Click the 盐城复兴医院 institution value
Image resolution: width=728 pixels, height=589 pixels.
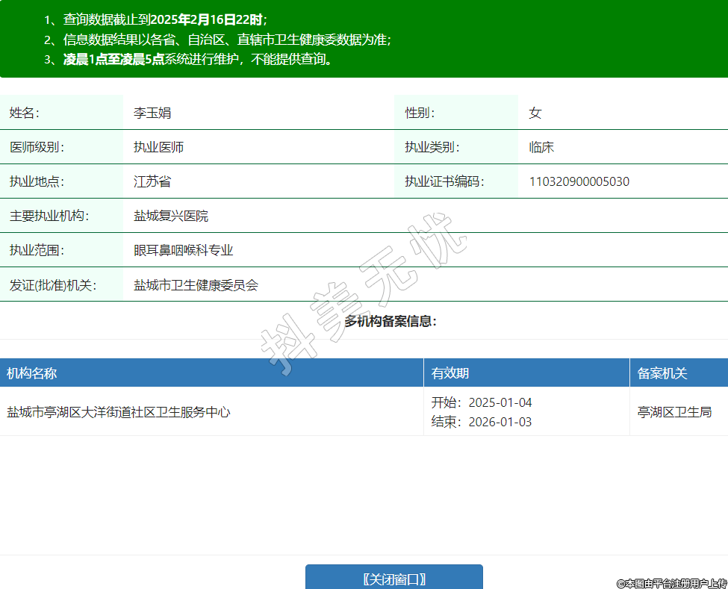(171, 216)
